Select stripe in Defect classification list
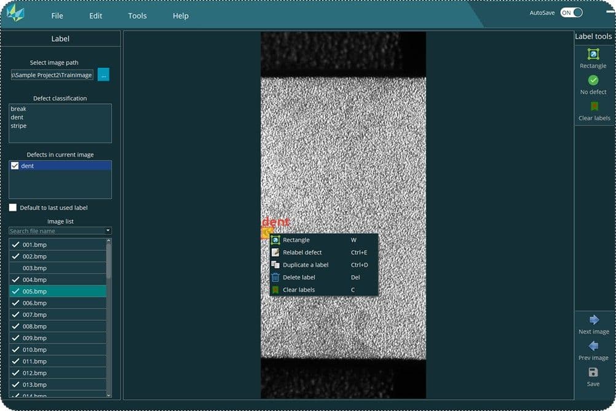The image size is (616, 411). tap(18, 126)
